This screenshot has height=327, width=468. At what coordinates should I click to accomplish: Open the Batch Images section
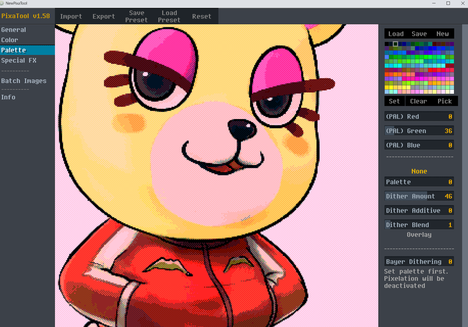(x=27, y=81)
